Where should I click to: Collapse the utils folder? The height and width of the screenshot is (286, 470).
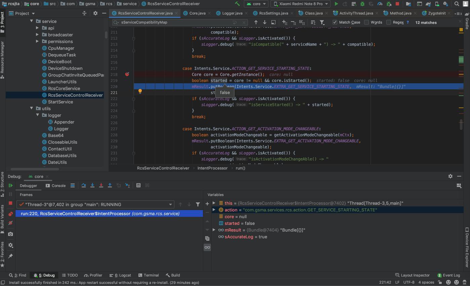pos(32,108)
